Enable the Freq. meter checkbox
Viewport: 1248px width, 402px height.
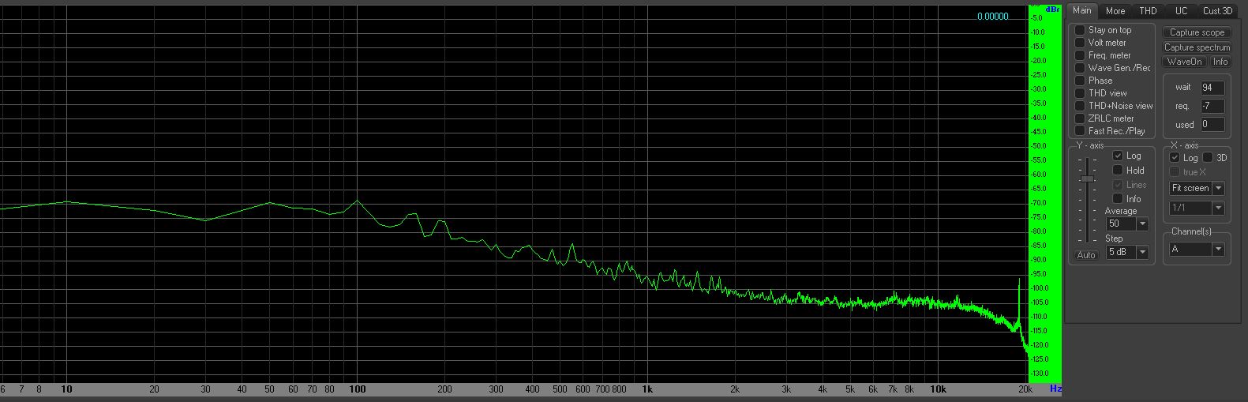coord(1080,55)
